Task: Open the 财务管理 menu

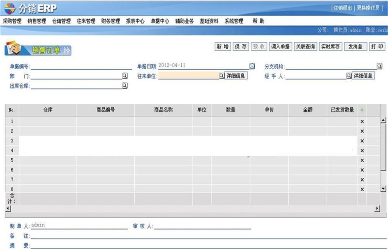Action: click(x=111, y=21)
